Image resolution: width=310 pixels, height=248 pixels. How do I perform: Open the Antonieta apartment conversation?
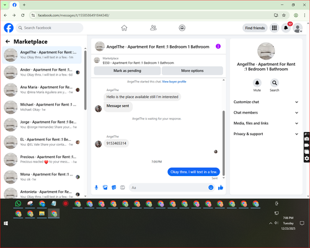42,193
